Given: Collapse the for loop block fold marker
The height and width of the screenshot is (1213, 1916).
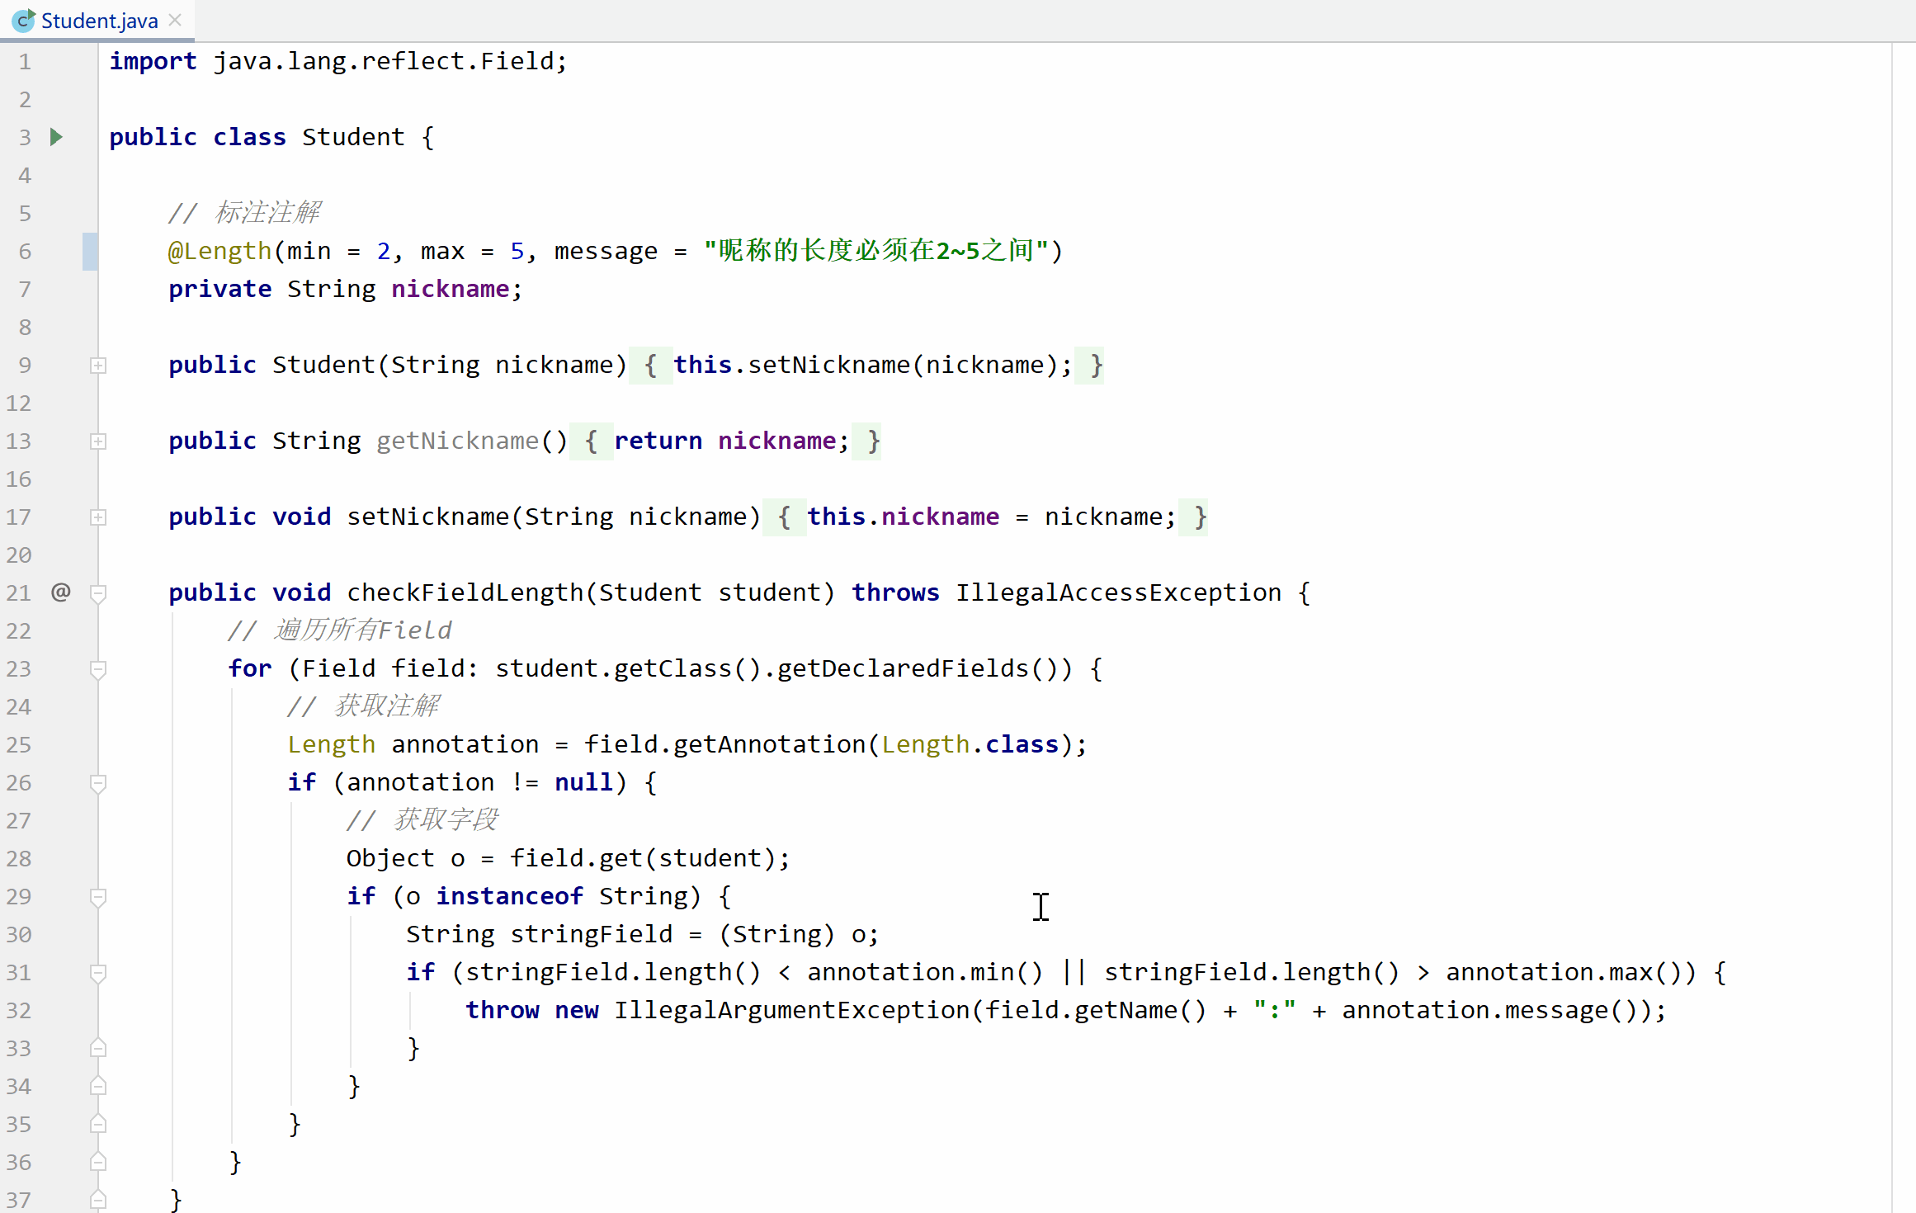Looking at the screenshot, I should 98,669.
